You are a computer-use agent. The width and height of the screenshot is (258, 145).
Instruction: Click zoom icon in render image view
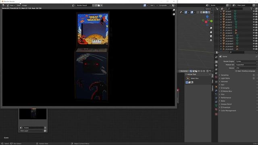(x=174, y=10)
